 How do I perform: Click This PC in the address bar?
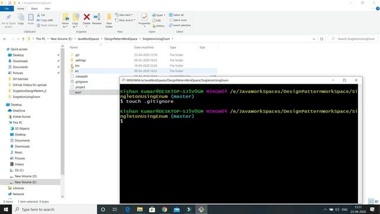40,39
